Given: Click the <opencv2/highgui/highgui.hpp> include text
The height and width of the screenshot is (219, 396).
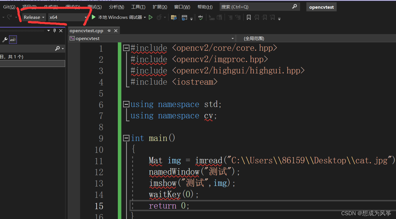Looking at the screenshot, I should coord(238,71).
